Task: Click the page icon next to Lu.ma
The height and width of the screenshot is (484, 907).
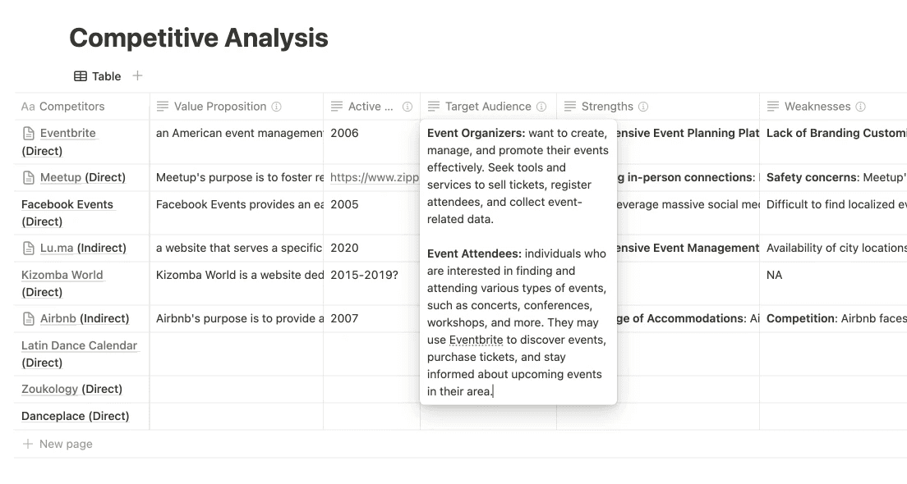Action: click(28, 249)
